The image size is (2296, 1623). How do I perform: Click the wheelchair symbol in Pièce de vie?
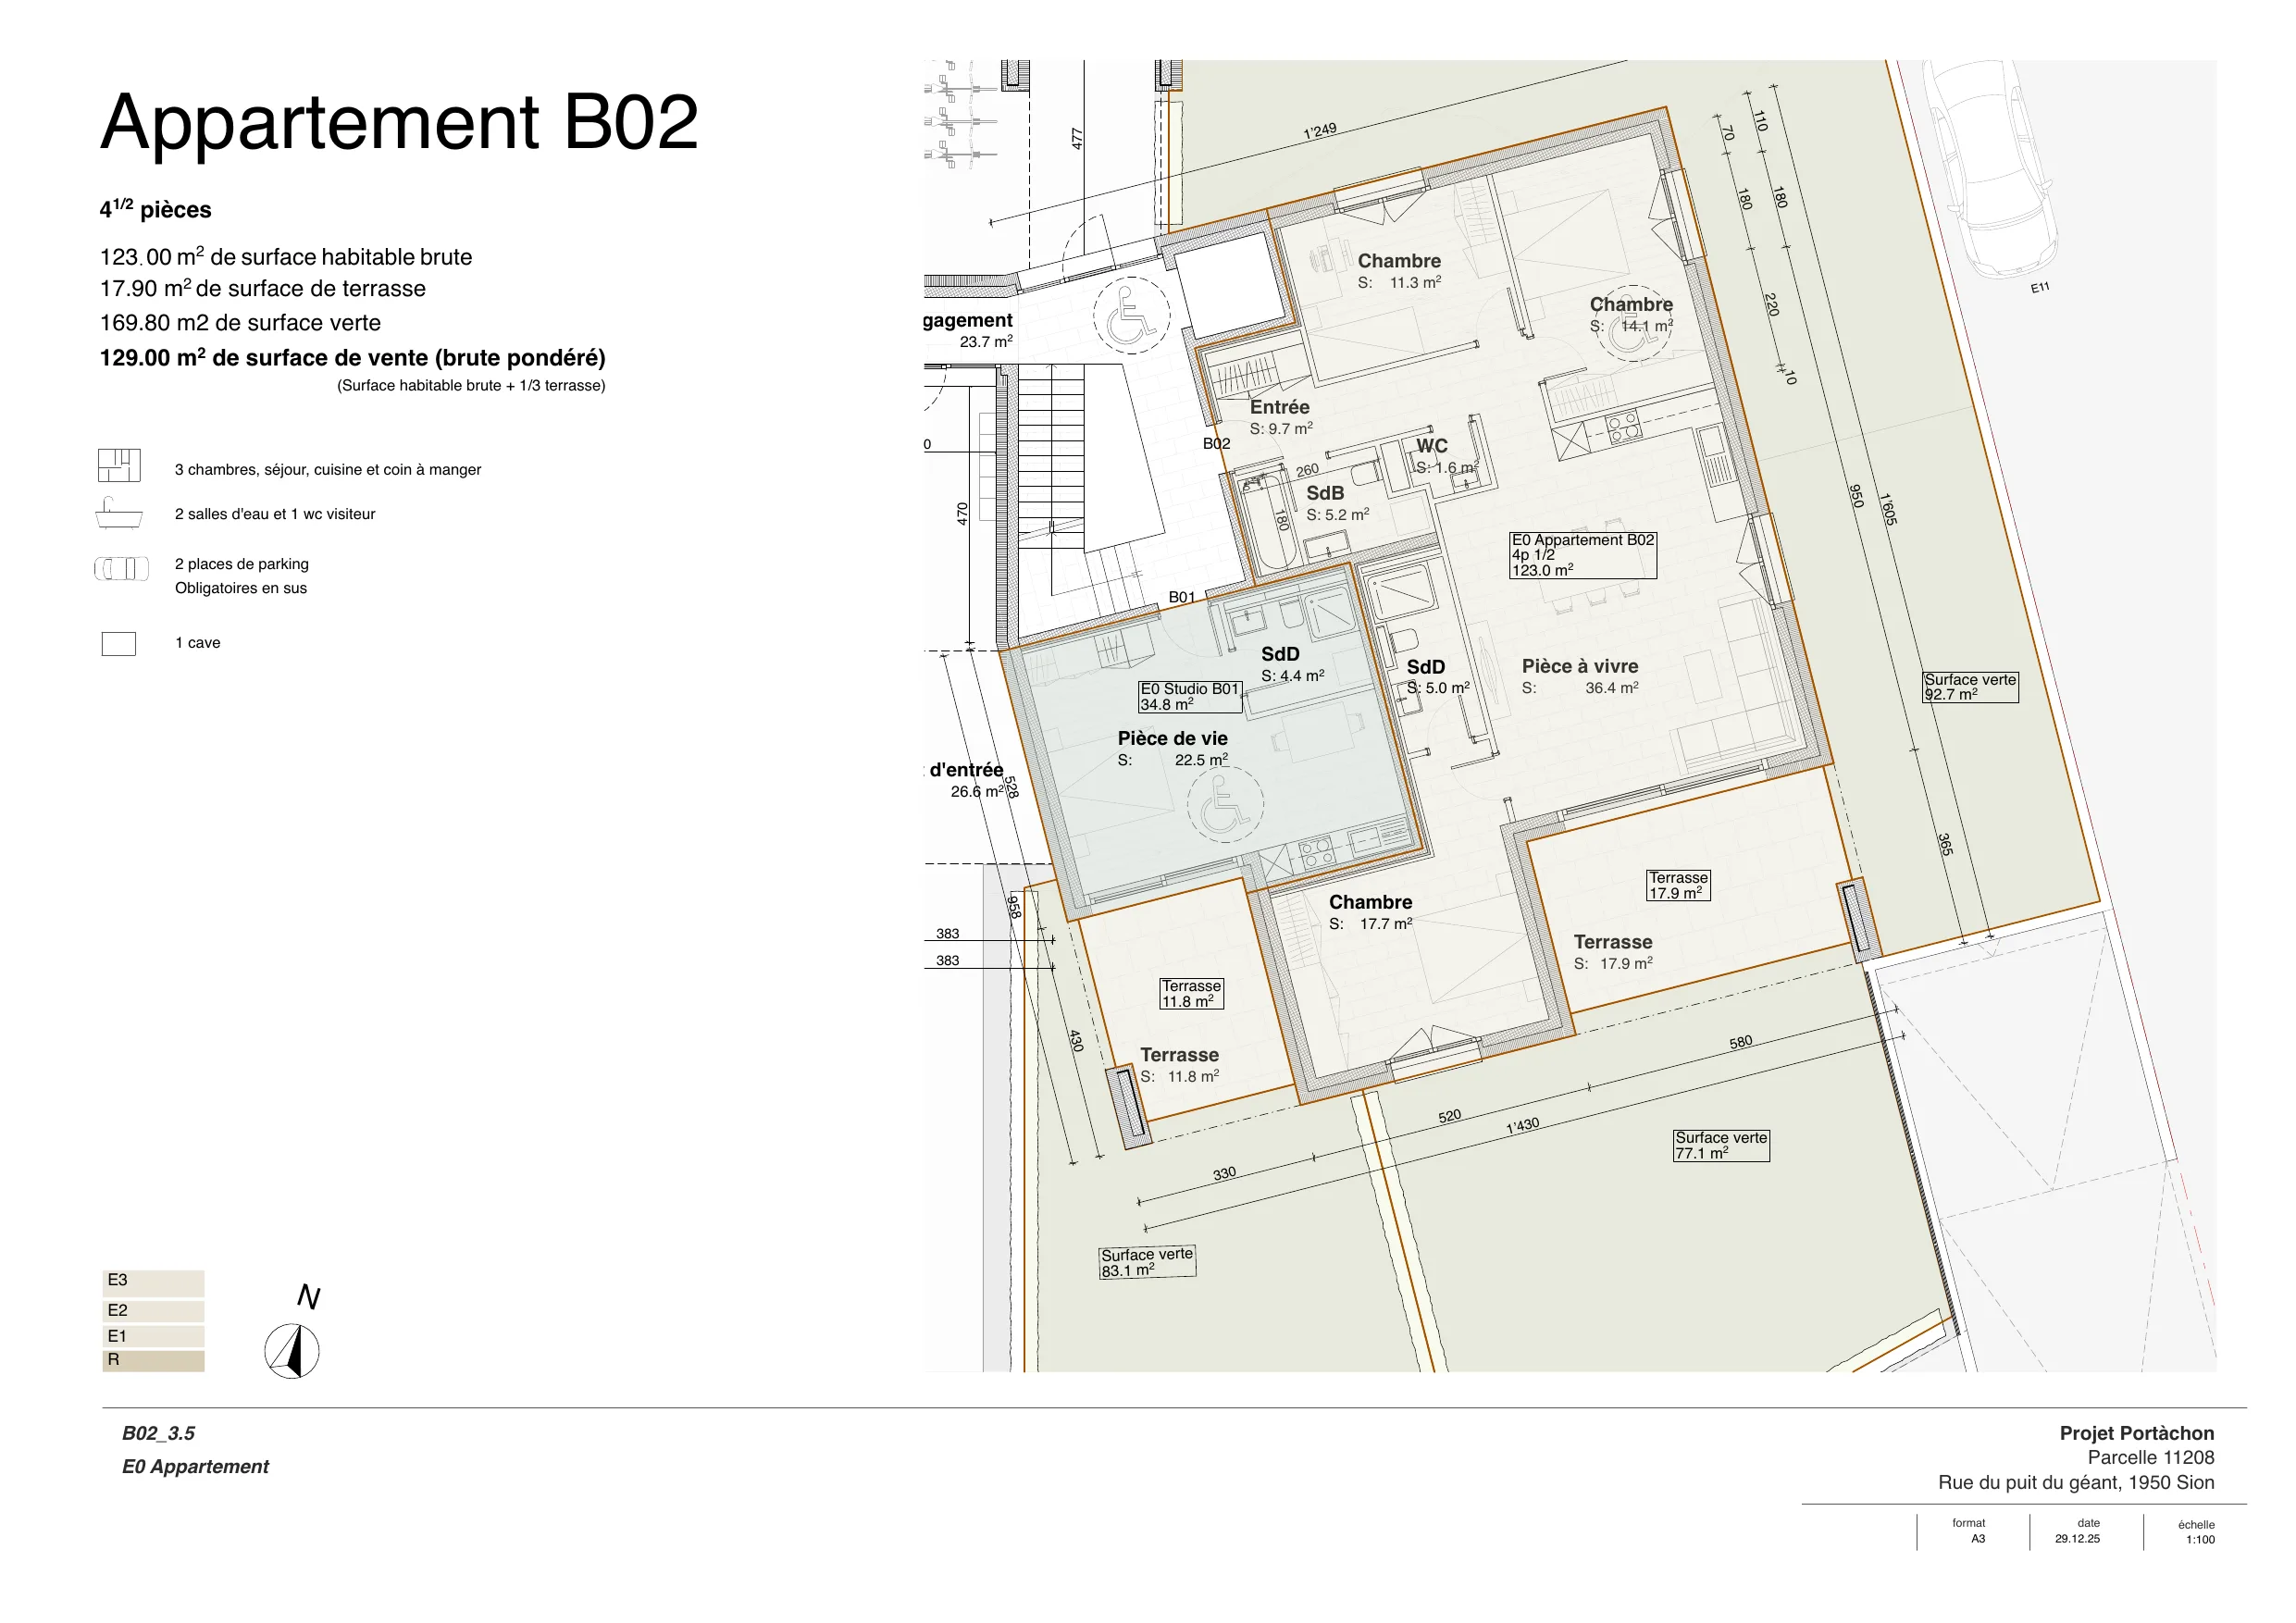[1225, 805]
